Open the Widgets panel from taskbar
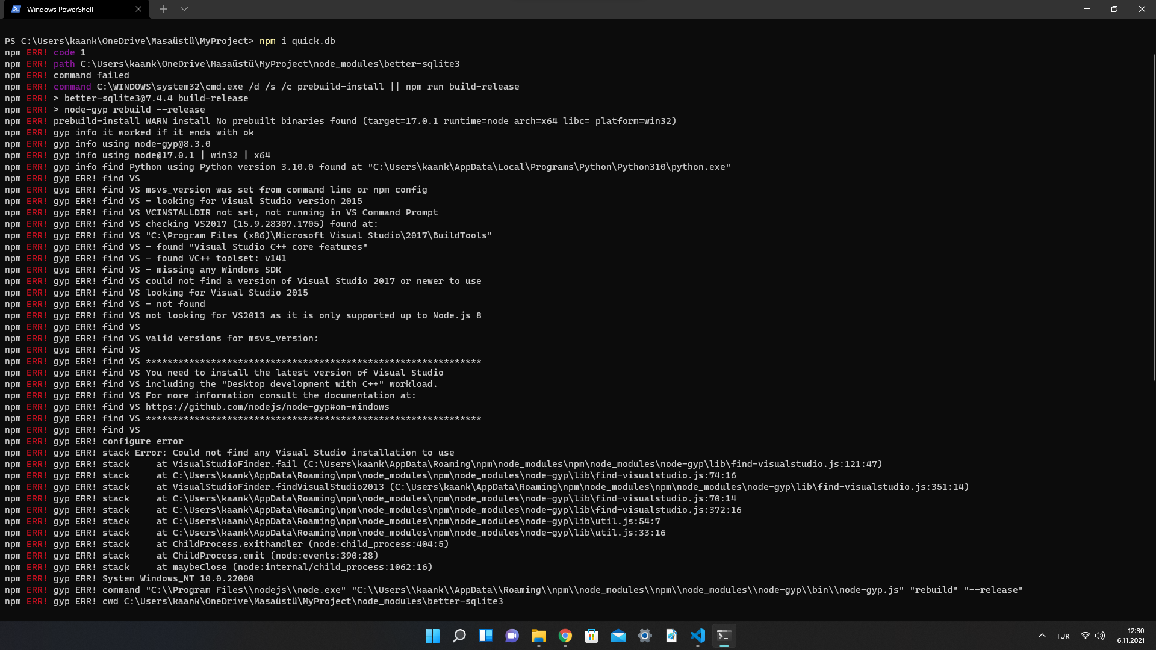Screen dimensions: 1156x650 (485, 636)
